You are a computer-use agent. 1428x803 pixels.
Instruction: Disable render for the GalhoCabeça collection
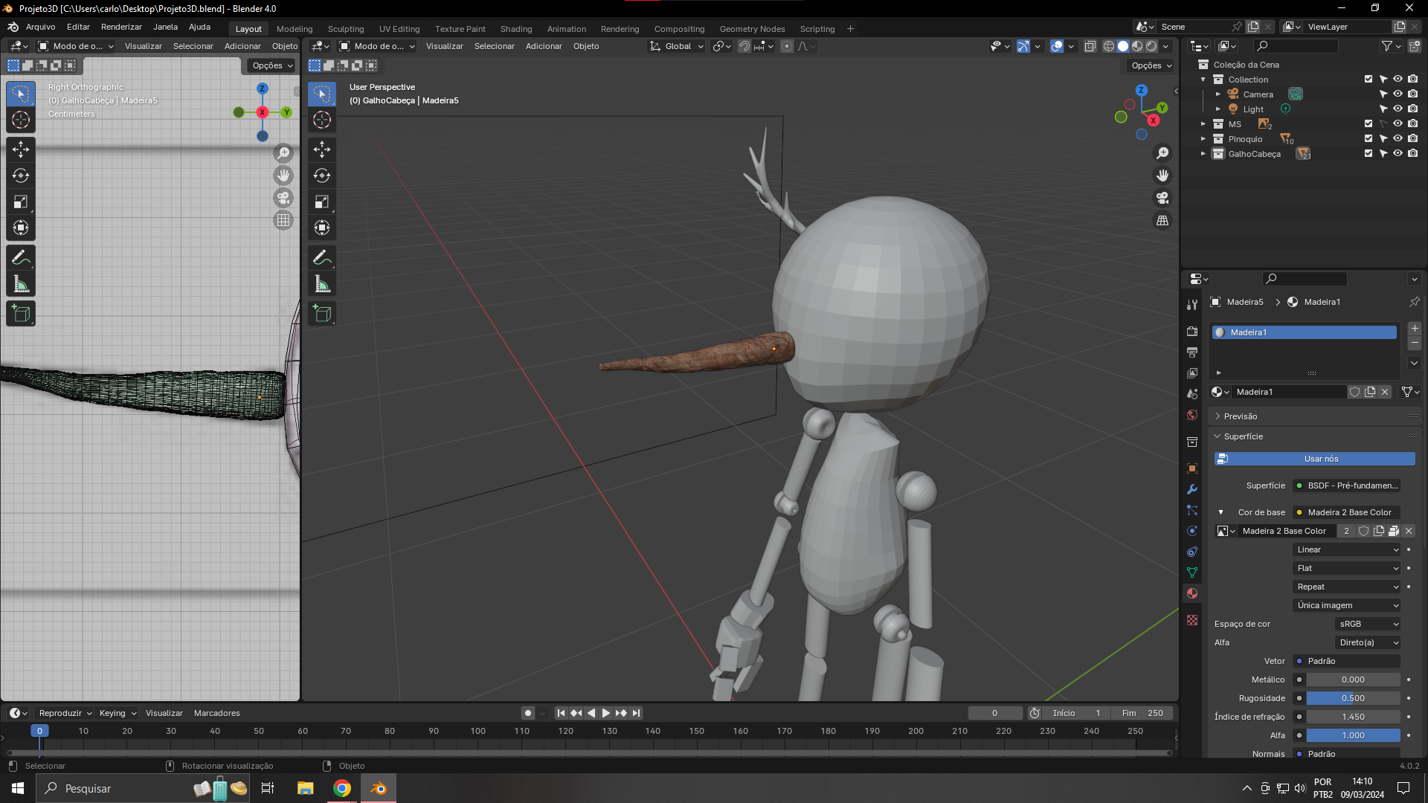[1412, 154]
